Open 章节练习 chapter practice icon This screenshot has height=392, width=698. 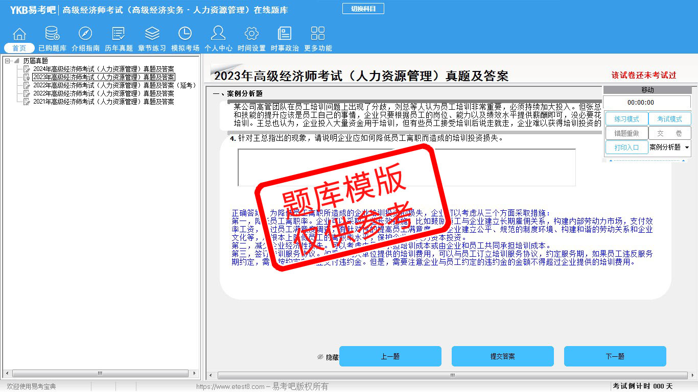152,34
